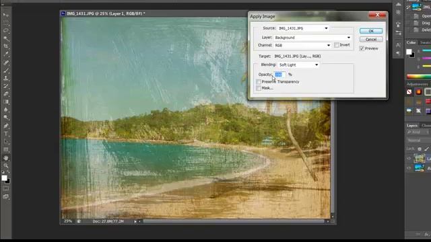Select the History Brush tool
Screen dimensions: 431x242
pos(6,86)
